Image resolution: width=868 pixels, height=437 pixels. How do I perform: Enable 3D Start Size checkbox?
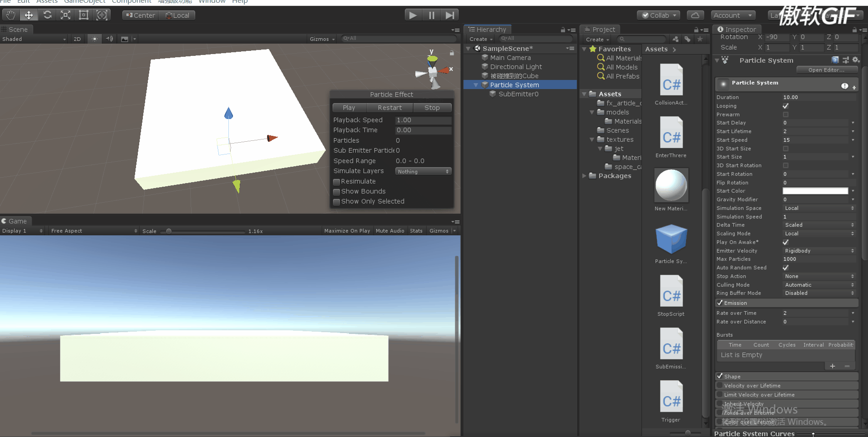786,149
